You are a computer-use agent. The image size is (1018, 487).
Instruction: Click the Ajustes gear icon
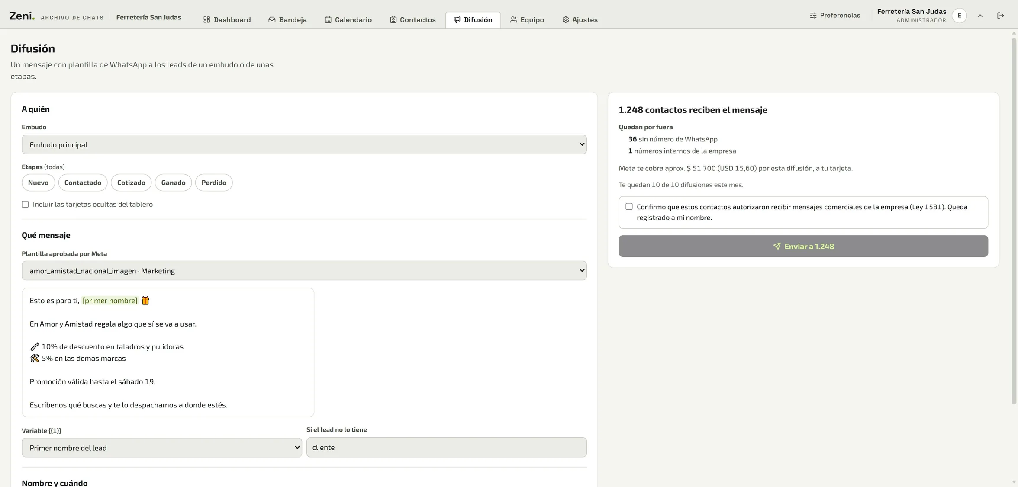(565, 20)
